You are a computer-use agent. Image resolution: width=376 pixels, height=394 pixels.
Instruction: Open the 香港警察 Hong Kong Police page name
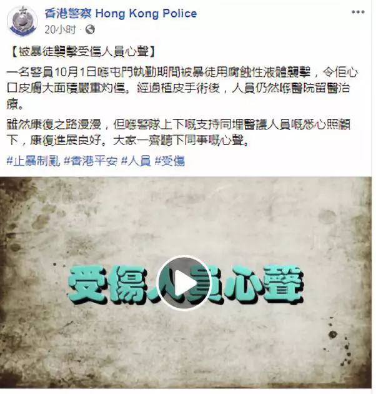pos(121,13)
